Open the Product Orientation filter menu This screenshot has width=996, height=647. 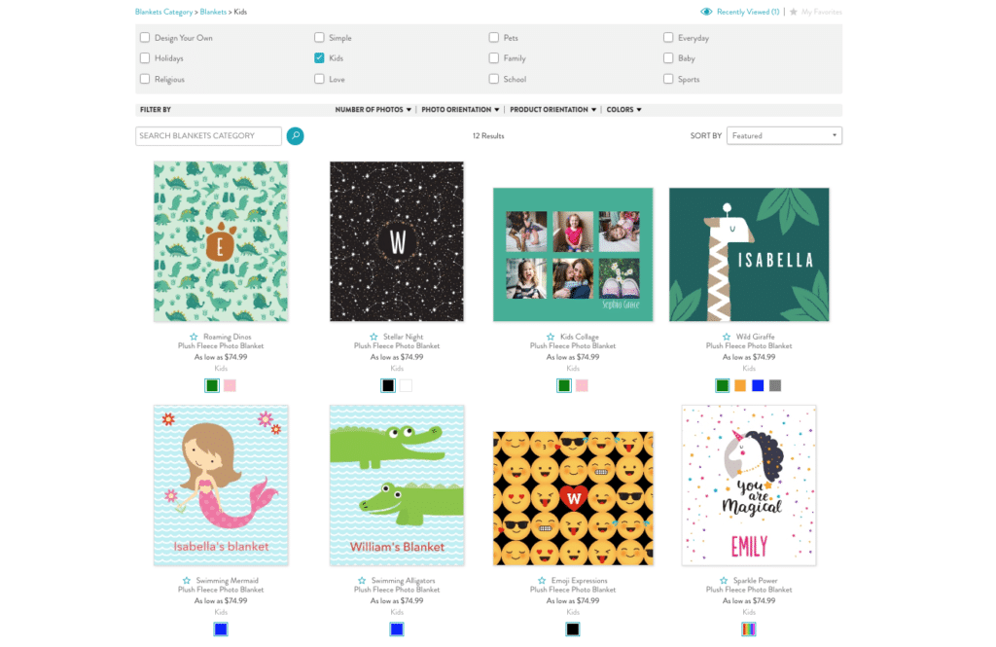tap(552, 110)
